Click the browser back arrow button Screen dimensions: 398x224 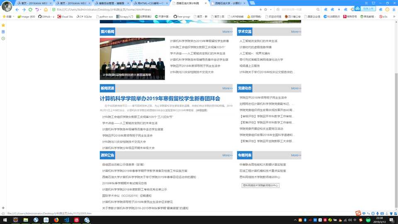point(17,10)
